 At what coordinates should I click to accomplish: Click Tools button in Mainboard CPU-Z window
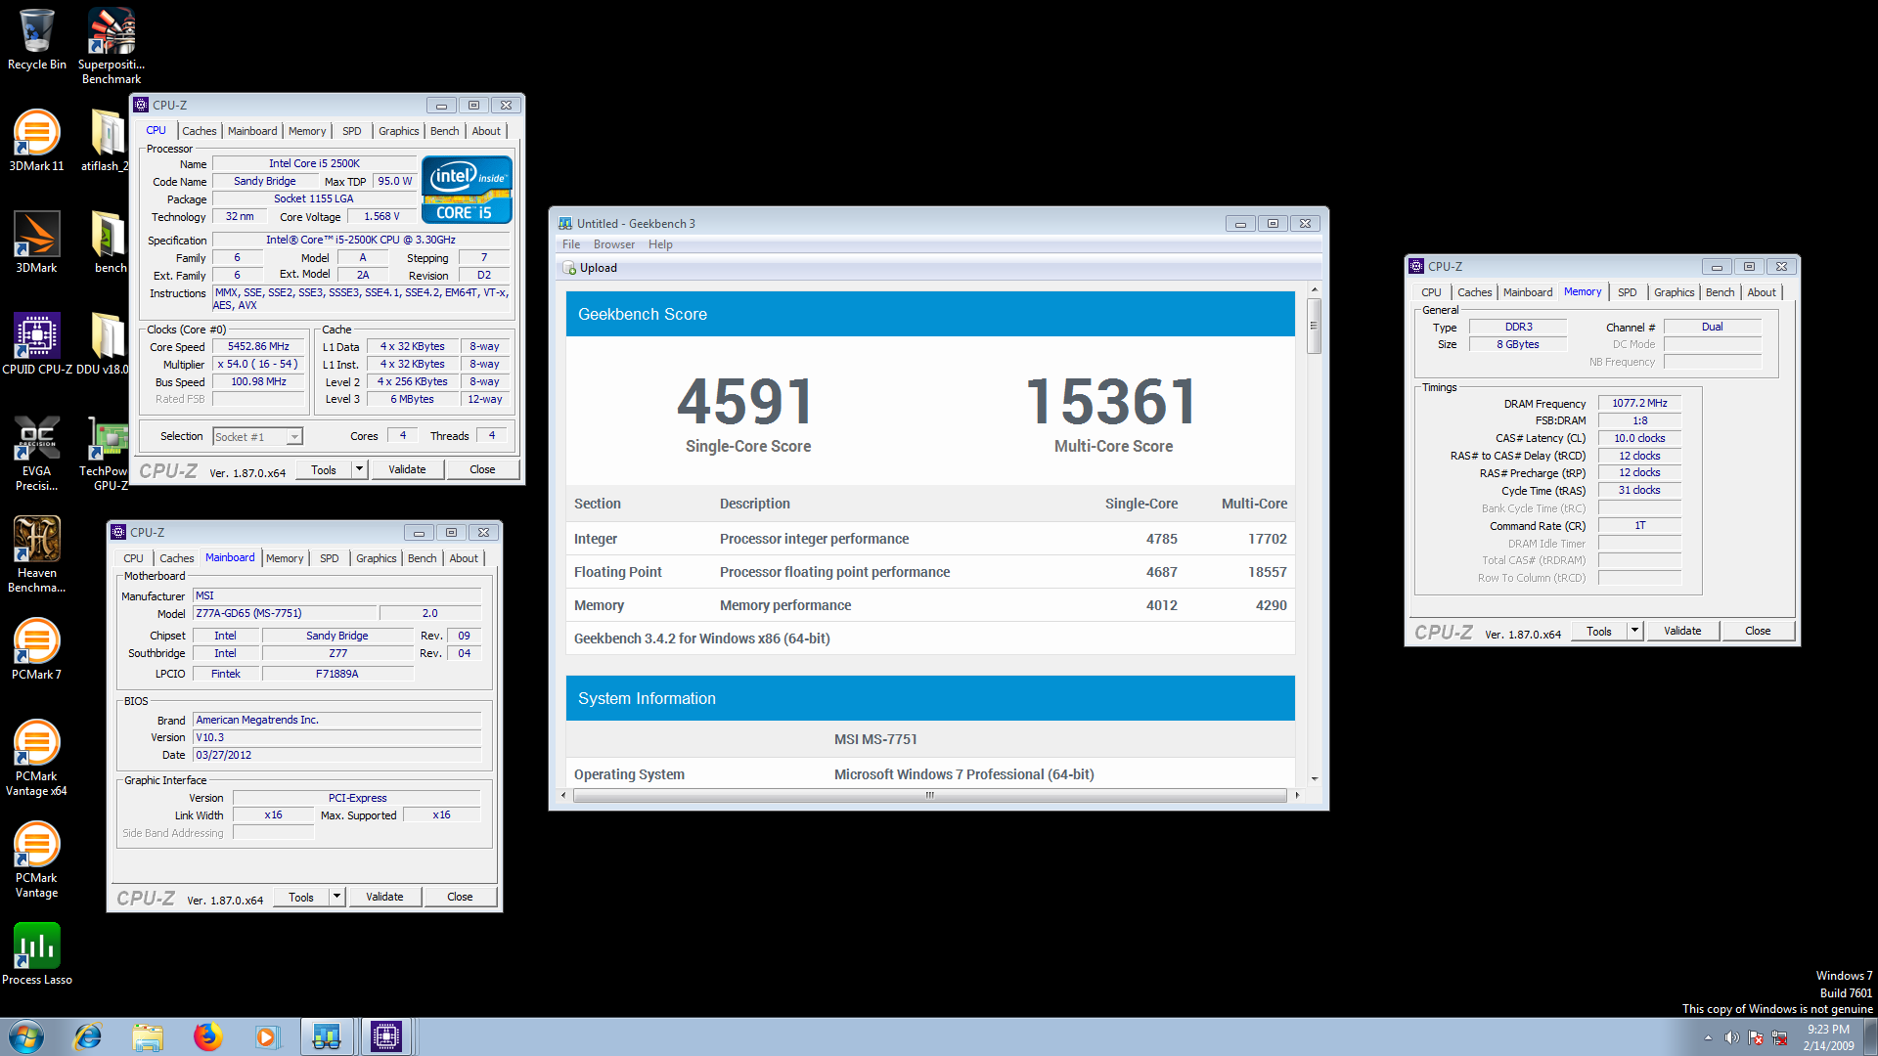[301, 897]
